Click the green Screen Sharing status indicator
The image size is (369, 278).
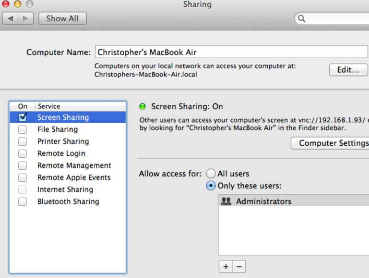pos(143,106)
